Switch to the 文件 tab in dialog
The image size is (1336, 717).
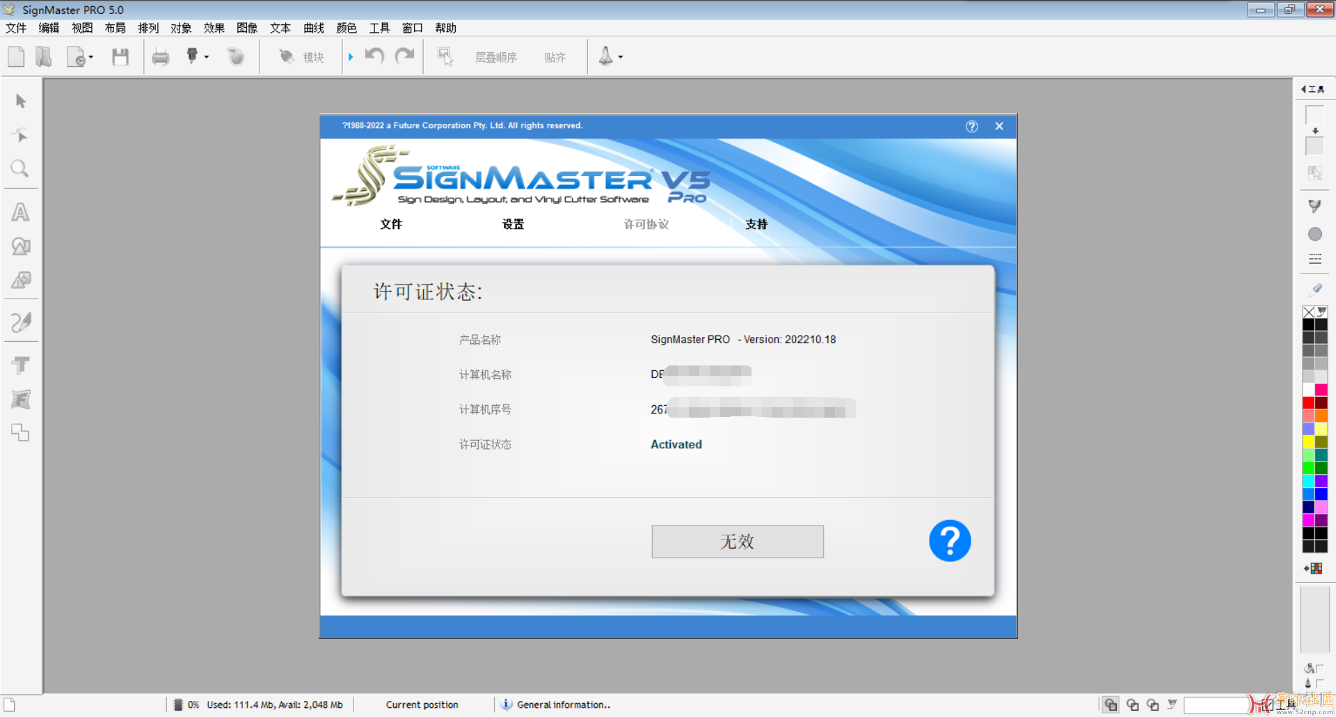tap(391, 224)
